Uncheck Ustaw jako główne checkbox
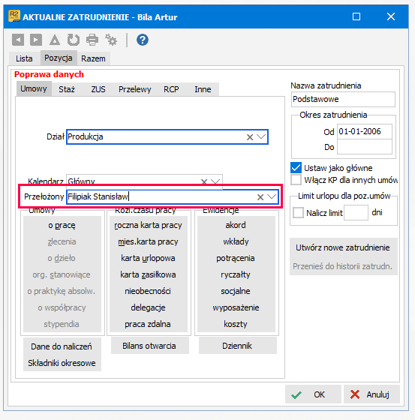 (x=296, y=168)
